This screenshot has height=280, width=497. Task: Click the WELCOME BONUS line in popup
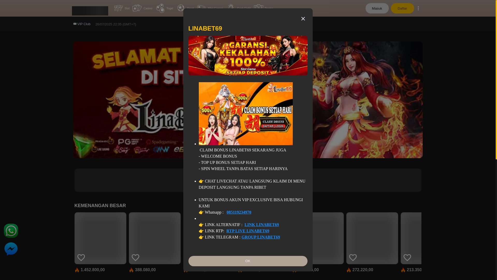218,156
